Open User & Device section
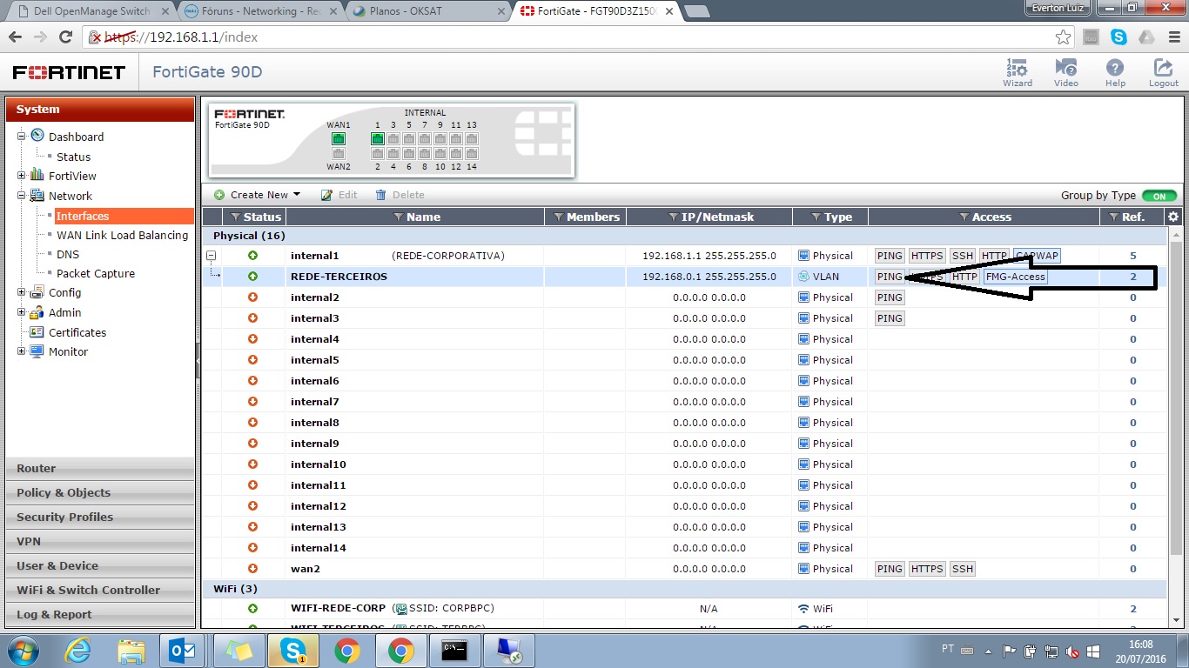 (x=100, y=565)
